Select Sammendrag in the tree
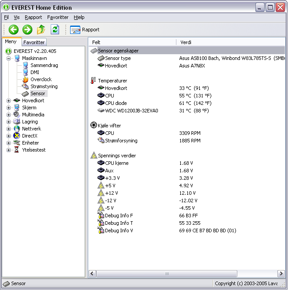Viewport: 288px width, 290px height. tap(44, 65)
